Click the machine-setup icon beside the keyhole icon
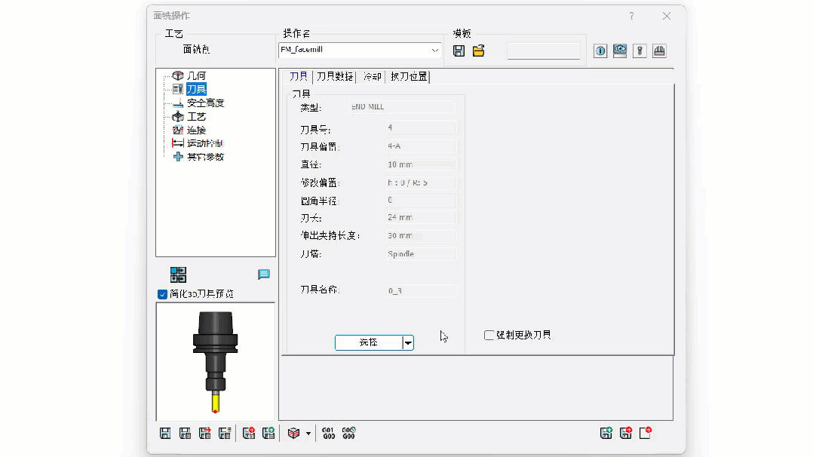This screenshot has height=457, width=813. click(x=659, y=51)
